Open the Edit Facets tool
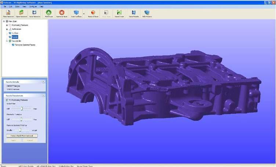This screenshot has height=167, width=276. click(x=147, y=13)
